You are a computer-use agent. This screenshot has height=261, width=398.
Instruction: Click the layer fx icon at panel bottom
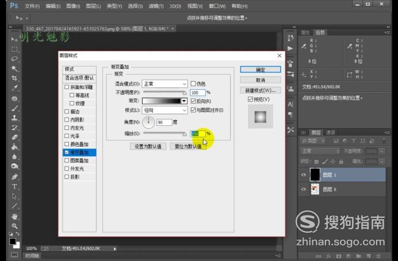click(328, 256)
